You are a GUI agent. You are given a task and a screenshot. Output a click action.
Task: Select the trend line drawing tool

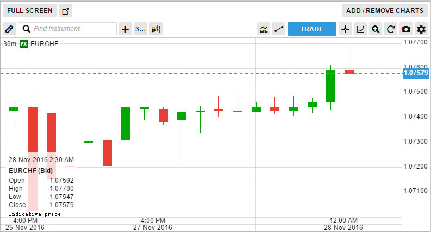pyautogui.click(x=279, y=29)
